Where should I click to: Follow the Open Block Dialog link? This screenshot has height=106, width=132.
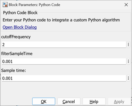tap(20, 27)
